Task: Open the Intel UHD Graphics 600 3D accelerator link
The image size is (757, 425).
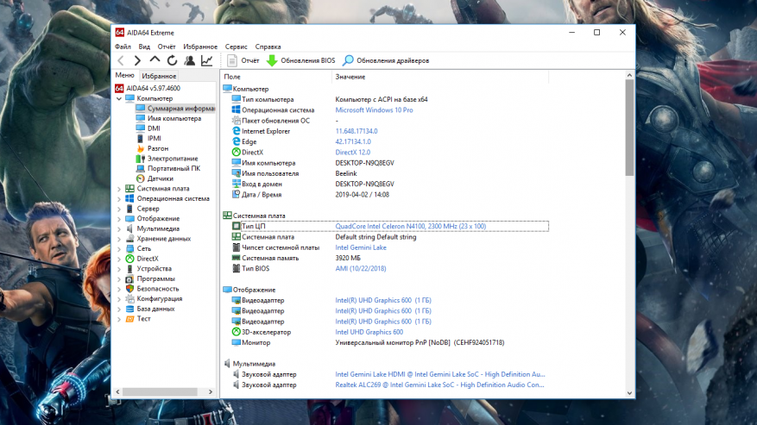Action: 369,332
